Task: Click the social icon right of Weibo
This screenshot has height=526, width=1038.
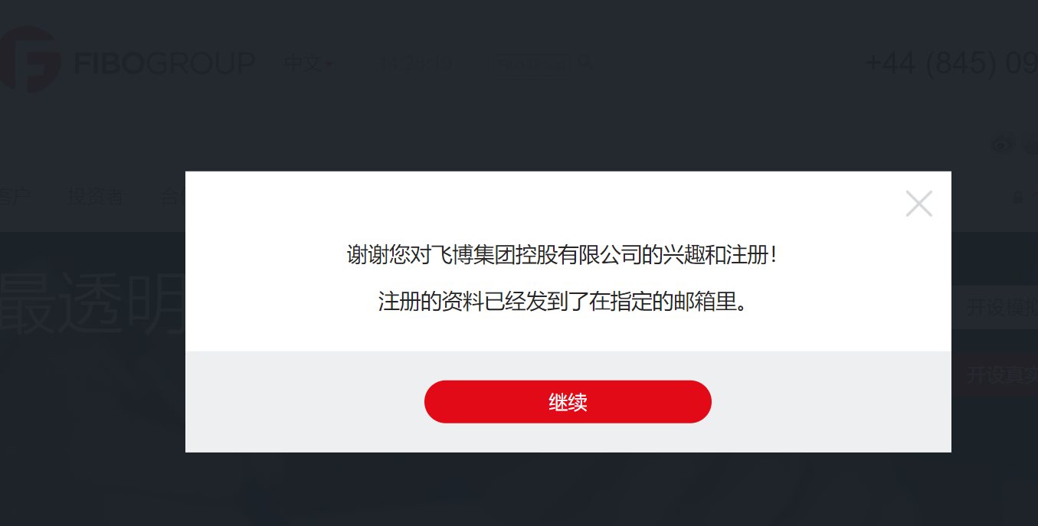Action: pyautogui.click(x=1030, y=143)
